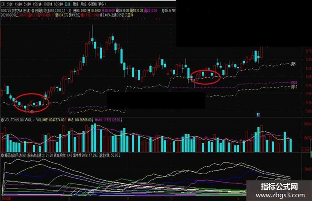Select the 5分钟 period tab
The image size is (312, 201).
click(x=27, y=4)
